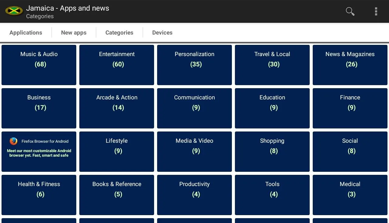
Task: Open Health & Fitness category
Action: [39, 195]
